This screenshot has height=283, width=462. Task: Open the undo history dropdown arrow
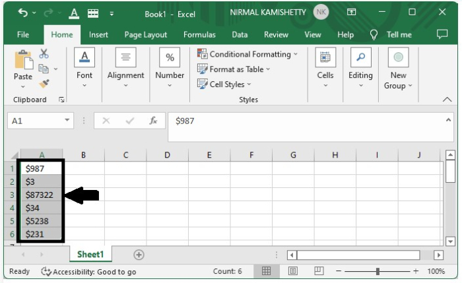tap(34, 13)
